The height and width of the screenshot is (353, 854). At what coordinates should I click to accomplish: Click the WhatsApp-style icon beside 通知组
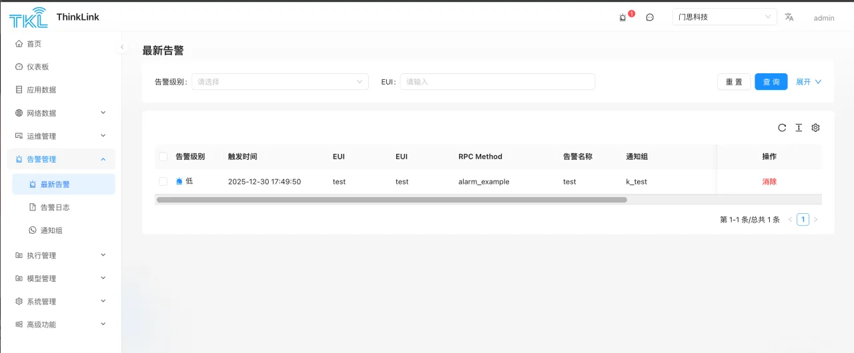(33, 230)
